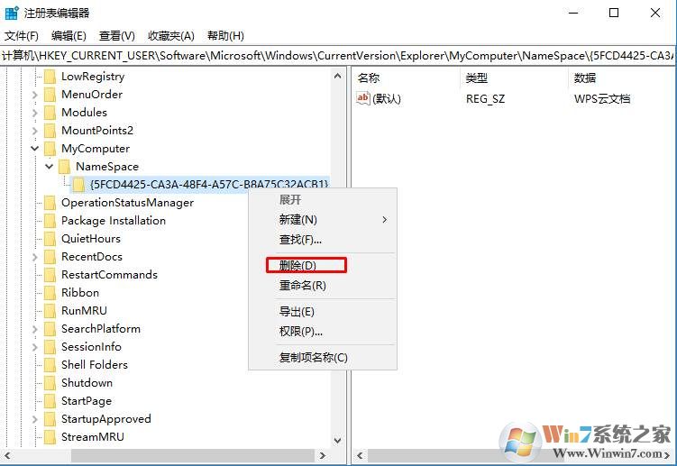Expand the StartupApproved key
Screen dimensions: 677x466
(x=35, y=419)
